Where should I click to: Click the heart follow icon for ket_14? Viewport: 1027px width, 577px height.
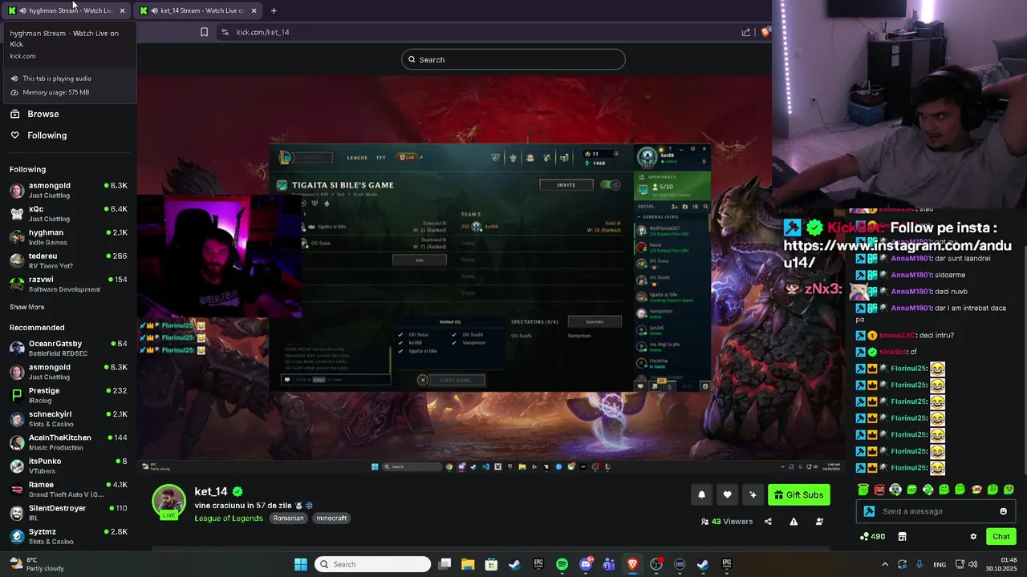tap(727, 494)
